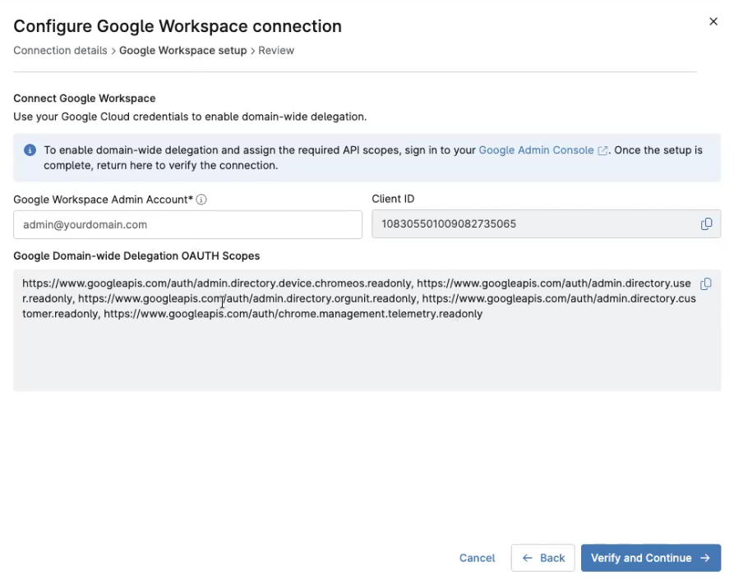The image size is (734, 585).
Task: Click the 'Client ID' label
Action: [x=393, y=199]
